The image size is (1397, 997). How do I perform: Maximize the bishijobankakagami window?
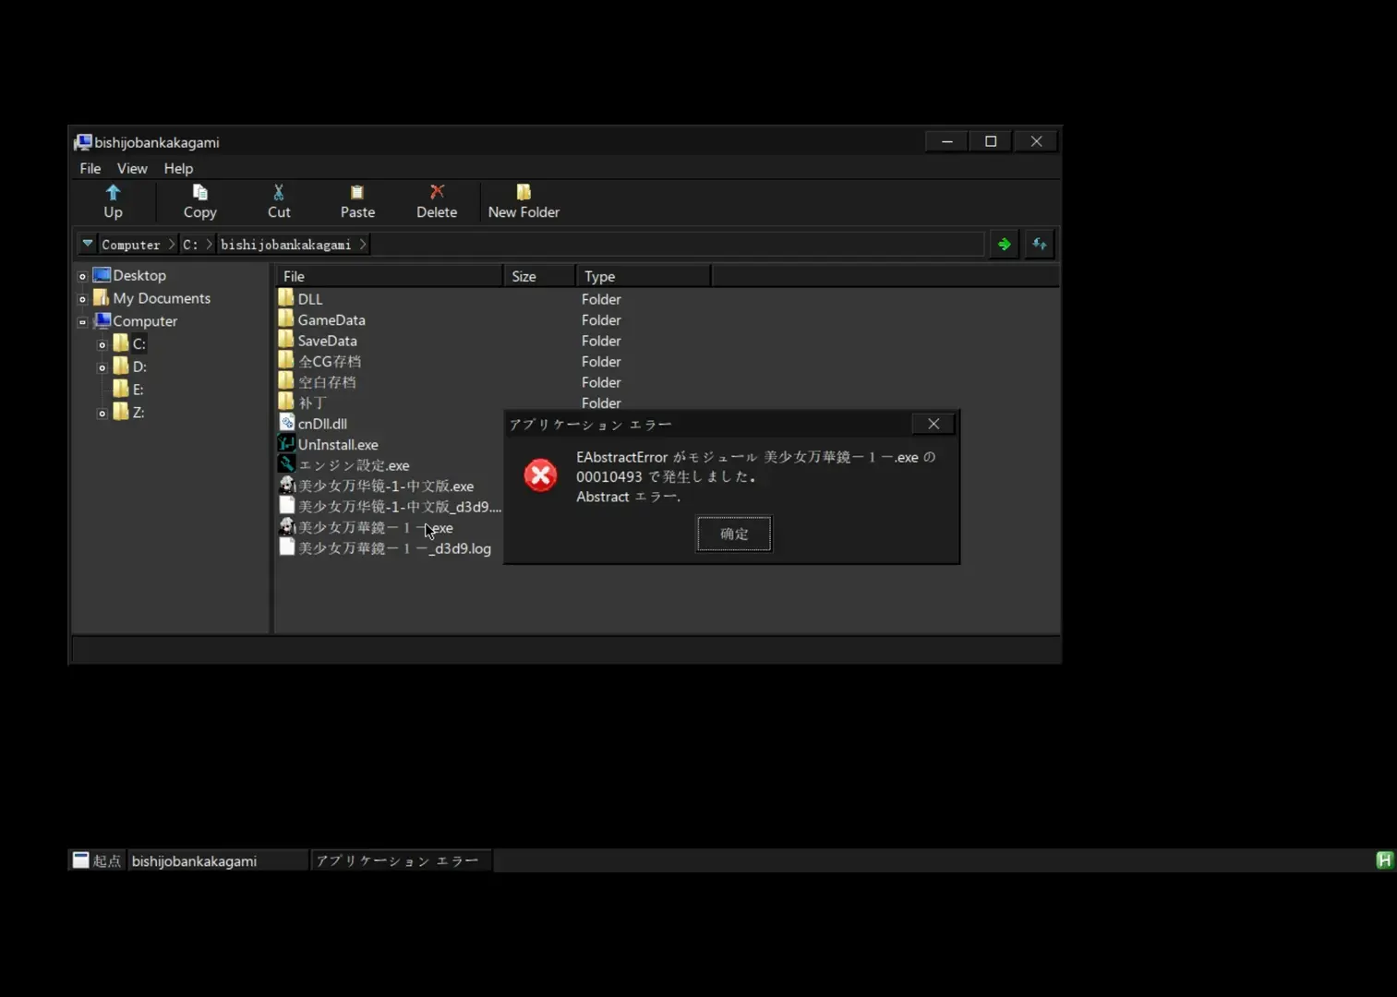991,141
